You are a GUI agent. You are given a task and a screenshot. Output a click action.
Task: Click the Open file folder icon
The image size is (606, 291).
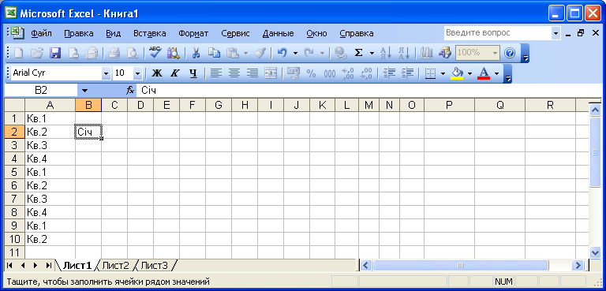click(x=37, y=53)
